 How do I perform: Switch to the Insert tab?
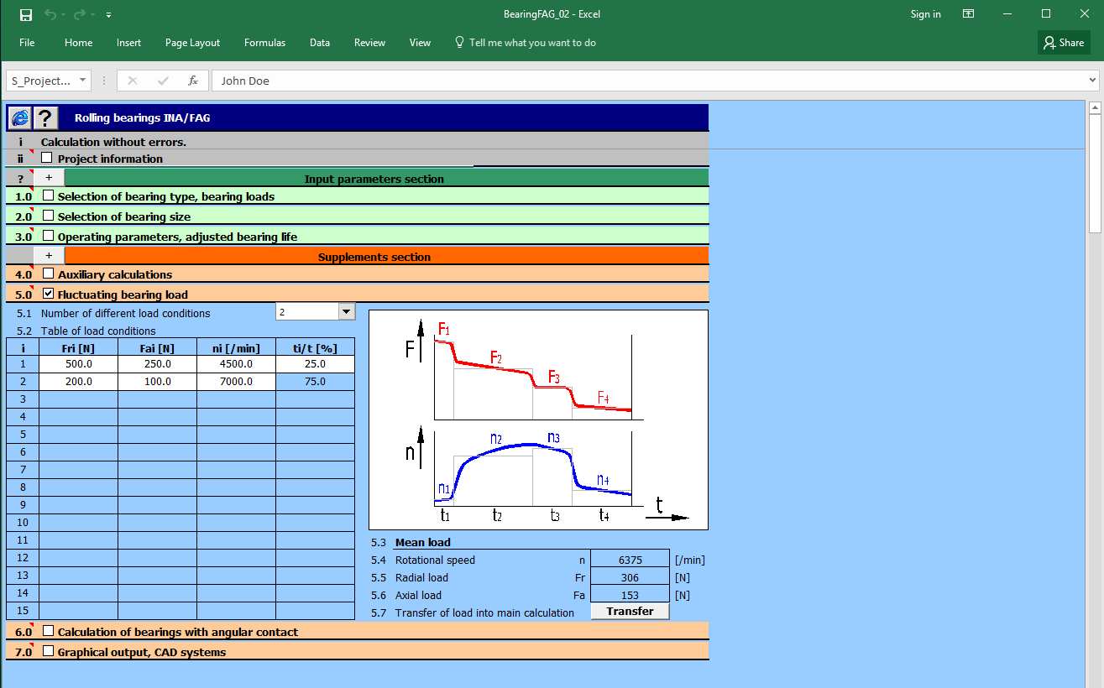tap(128, 43)
